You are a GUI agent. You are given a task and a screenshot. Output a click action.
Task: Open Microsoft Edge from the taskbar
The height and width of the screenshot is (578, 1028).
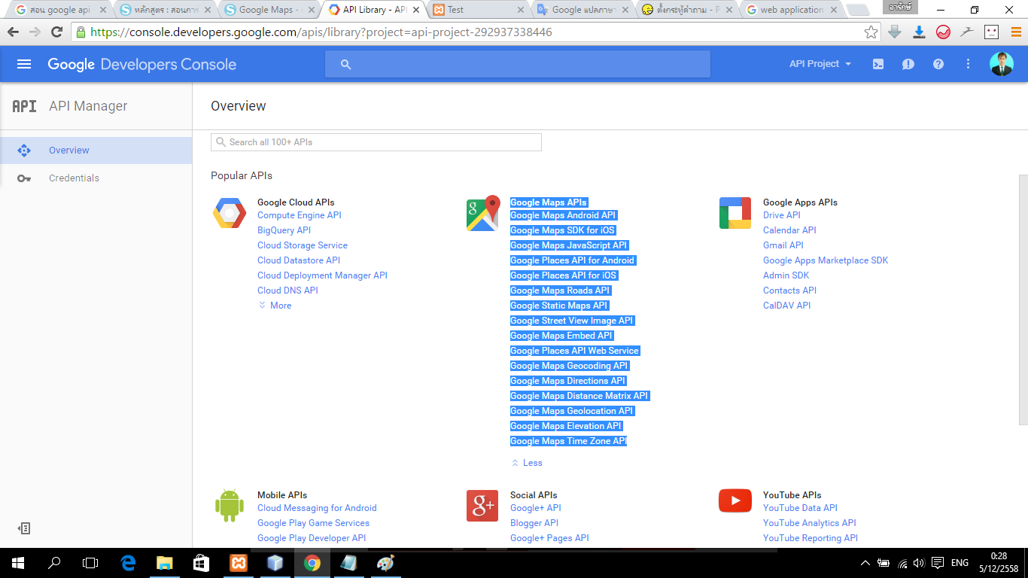(128, 563)
